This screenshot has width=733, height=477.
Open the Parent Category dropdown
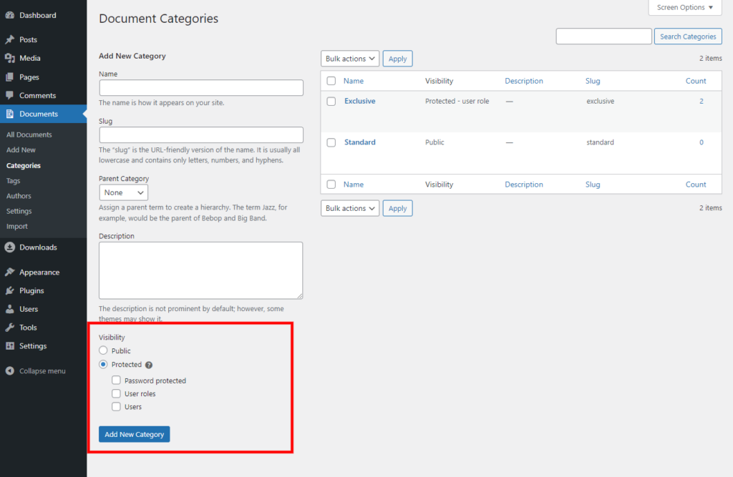(124, 193)
